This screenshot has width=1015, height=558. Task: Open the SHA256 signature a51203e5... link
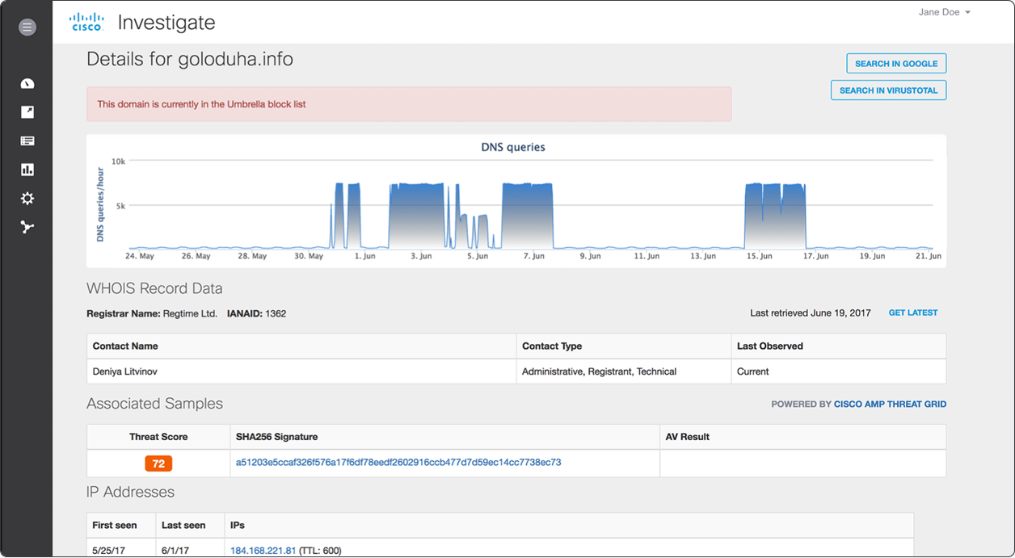coord(398,463)
